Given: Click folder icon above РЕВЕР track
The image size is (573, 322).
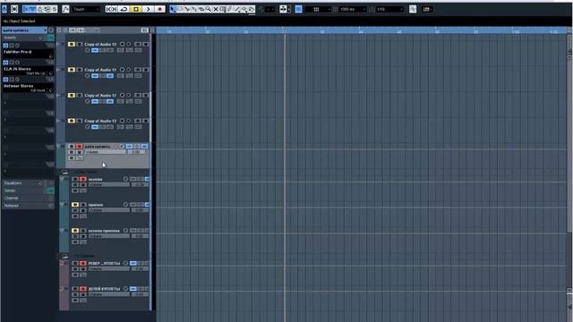Looking at the screenshot, I should coord(65,257).
